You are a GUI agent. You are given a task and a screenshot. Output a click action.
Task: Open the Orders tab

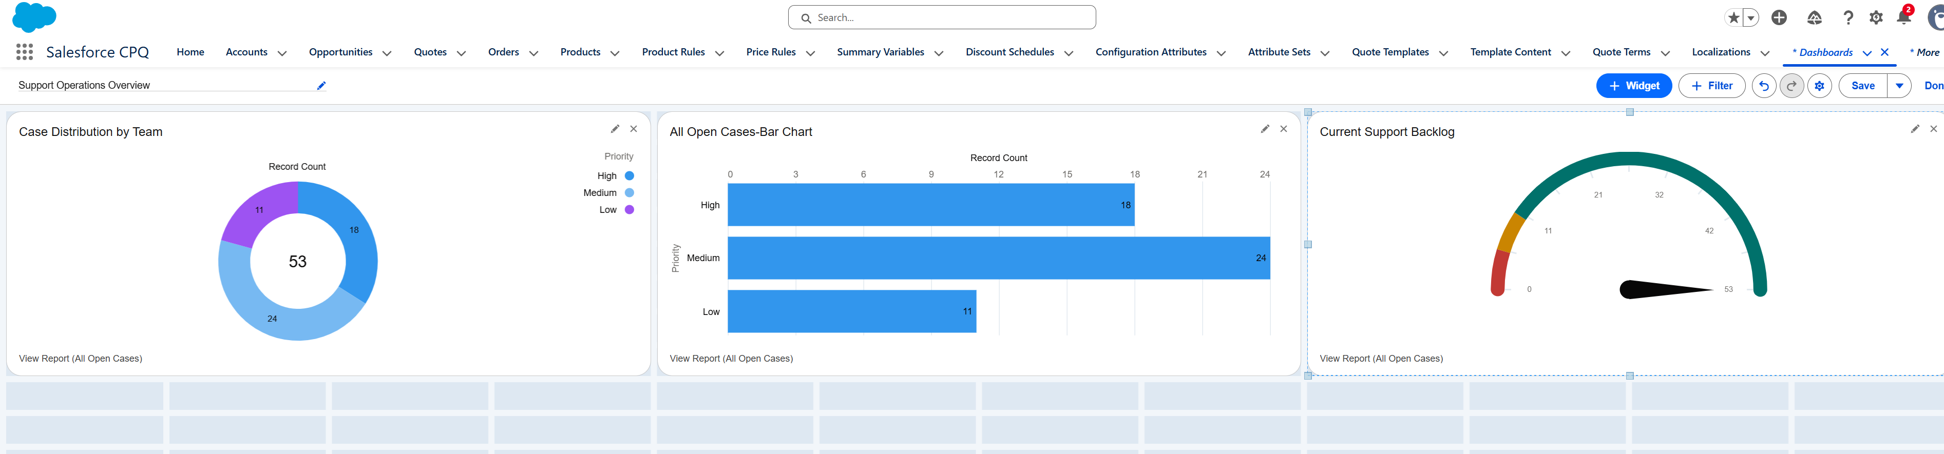point(503,52)
